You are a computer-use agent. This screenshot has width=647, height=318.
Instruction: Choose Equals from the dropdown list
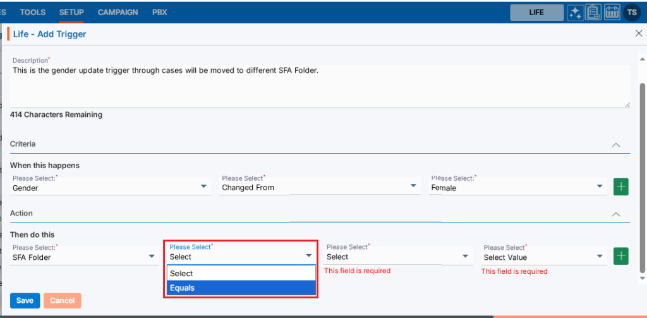coord(241,288)
